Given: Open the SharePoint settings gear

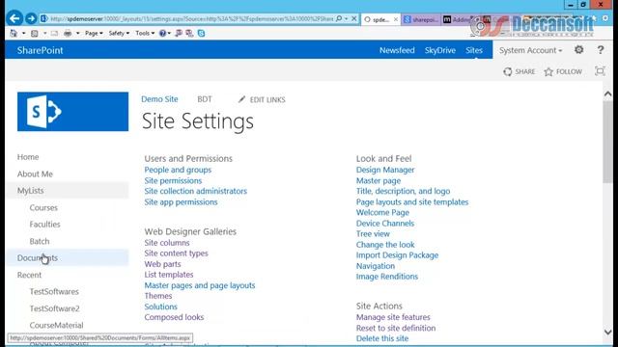Looking at the screenshot, I should click(x=578, y=50).
